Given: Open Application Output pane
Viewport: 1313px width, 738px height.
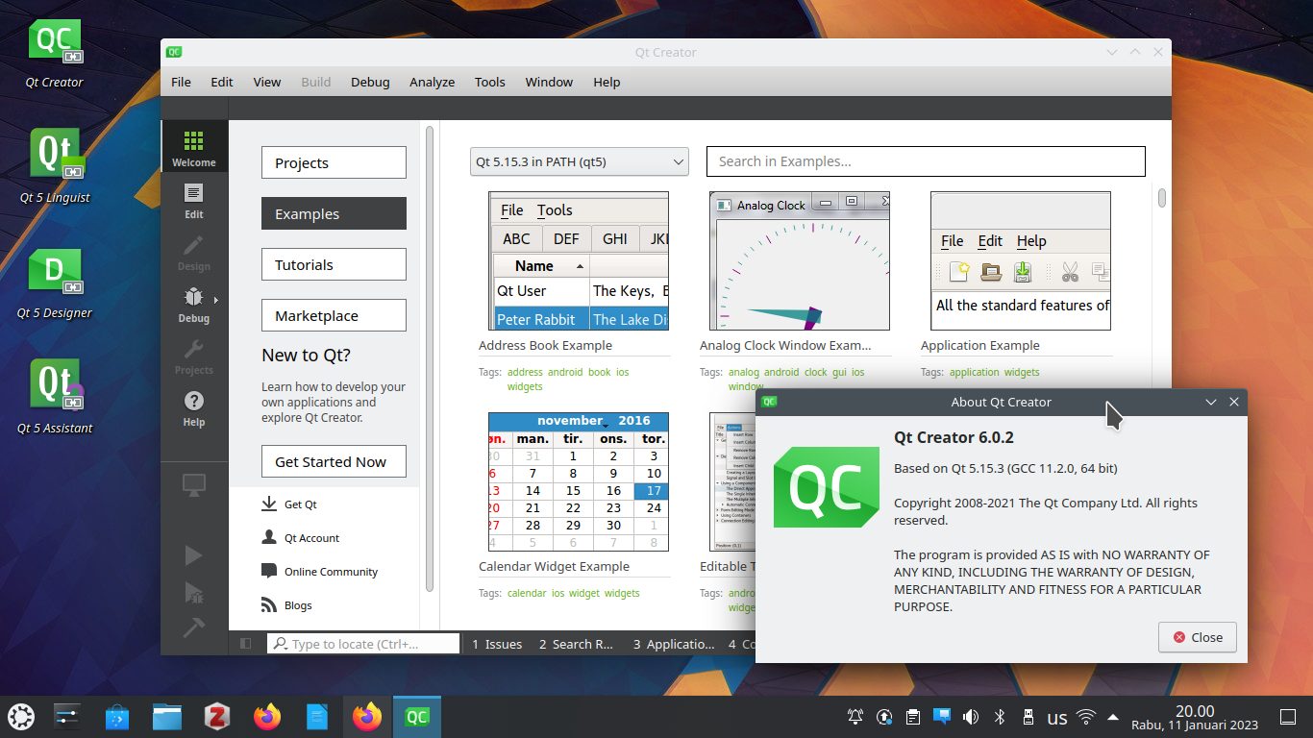Looking at the screenshot, I should point(674,644).
